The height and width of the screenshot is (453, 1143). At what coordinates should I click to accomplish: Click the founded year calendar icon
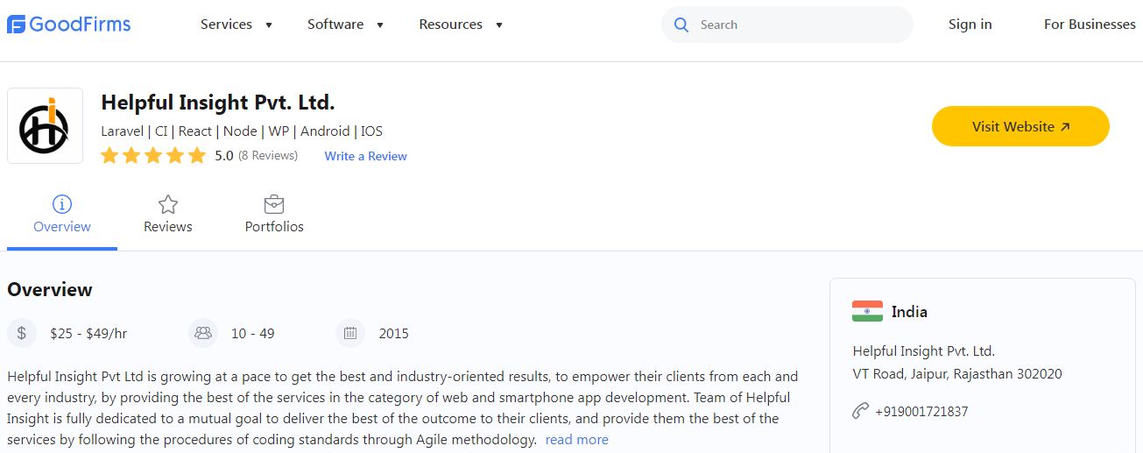[350, 333]
